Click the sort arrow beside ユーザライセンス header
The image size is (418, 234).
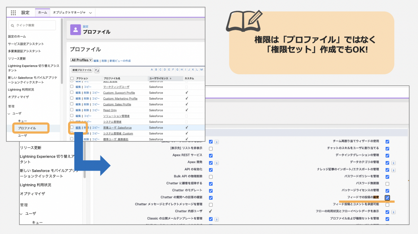[x=170, y=78]
